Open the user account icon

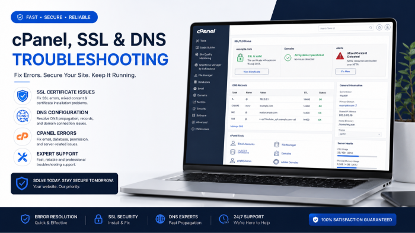[388, 27]
